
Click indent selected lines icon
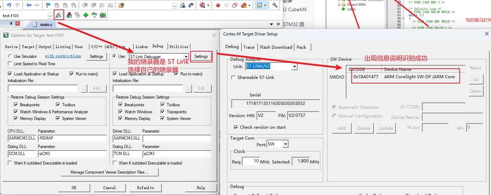click(85, 5)
